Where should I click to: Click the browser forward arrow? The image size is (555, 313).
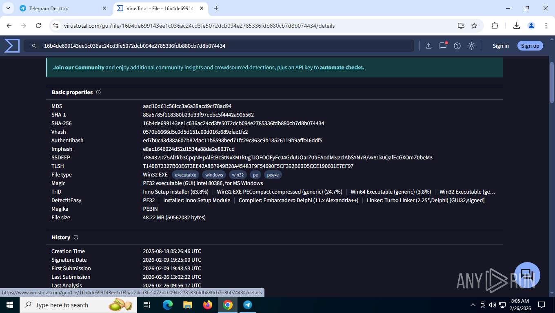pyautogui.click(x=24, y=26)
